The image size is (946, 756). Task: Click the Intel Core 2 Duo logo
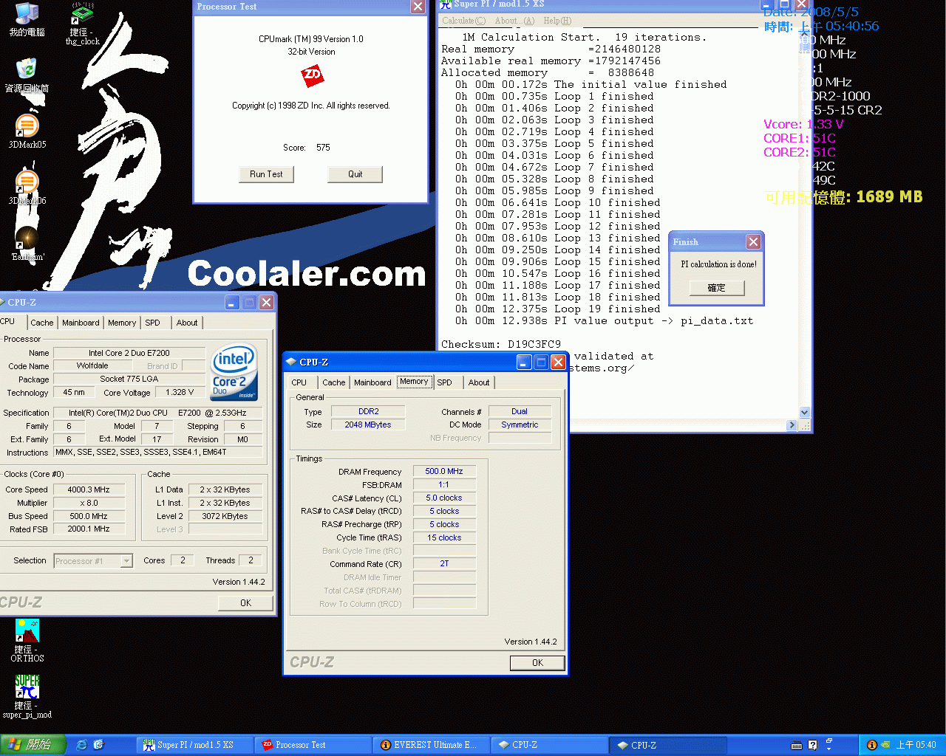pos(234,372)
